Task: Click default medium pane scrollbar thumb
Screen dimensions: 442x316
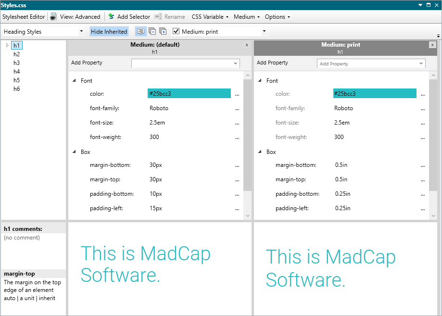Action: pos(247,135)
